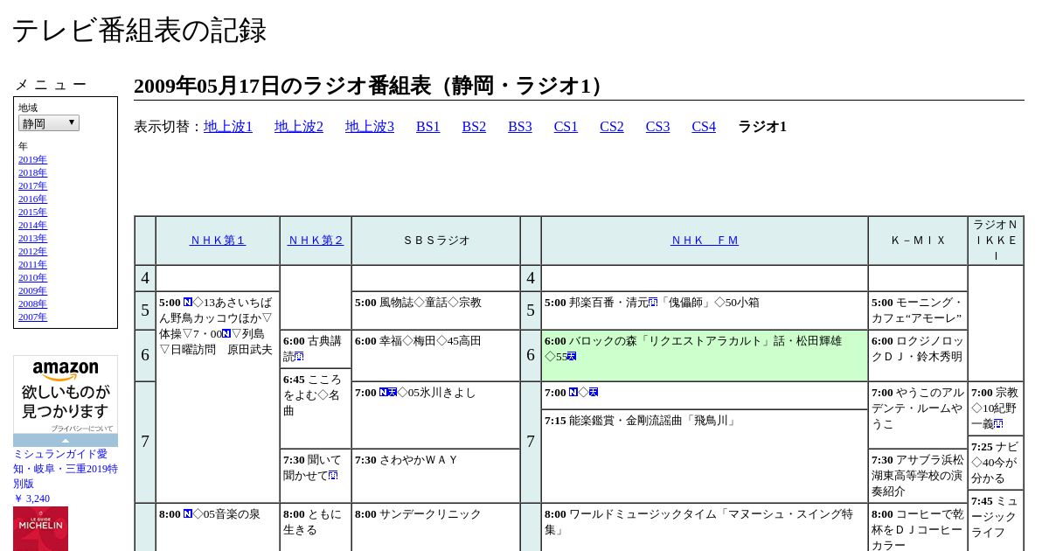Open Amazon プライバシーについて notice
Viewport: 1049px width, 551px height.
[81, 429]
